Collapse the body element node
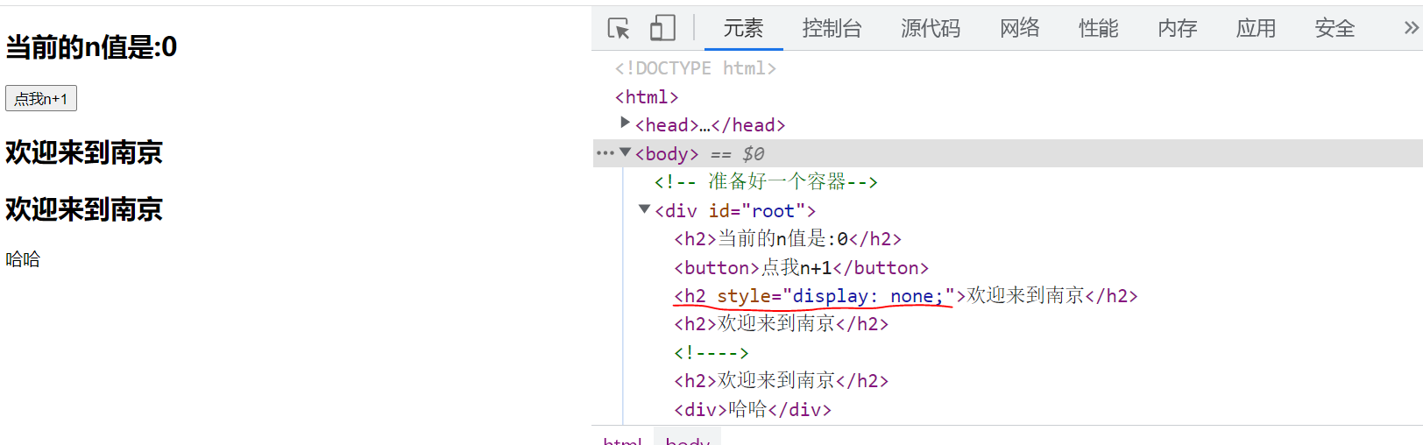The height and width of the screenshot is (445, 1423). tap(625, 152)
